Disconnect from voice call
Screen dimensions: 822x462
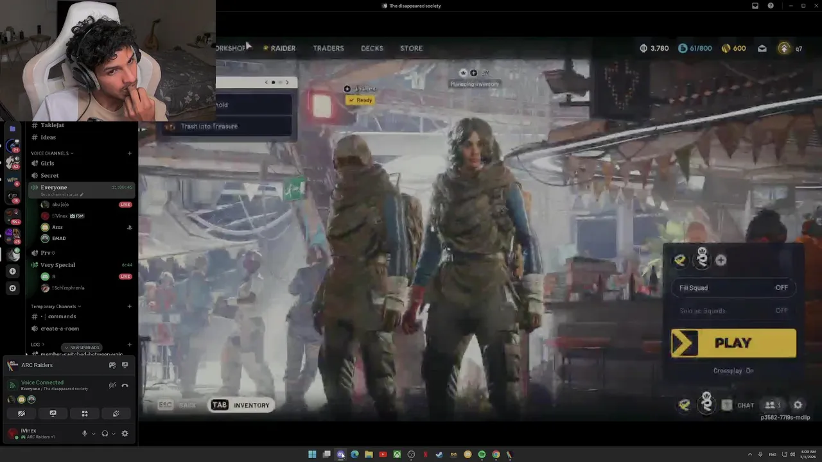click(x=125, y=386)
